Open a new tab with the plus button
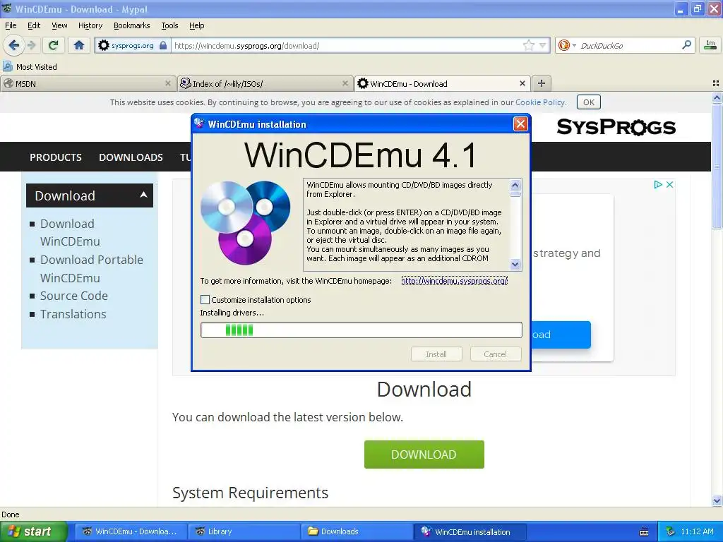 click(542, 83)
